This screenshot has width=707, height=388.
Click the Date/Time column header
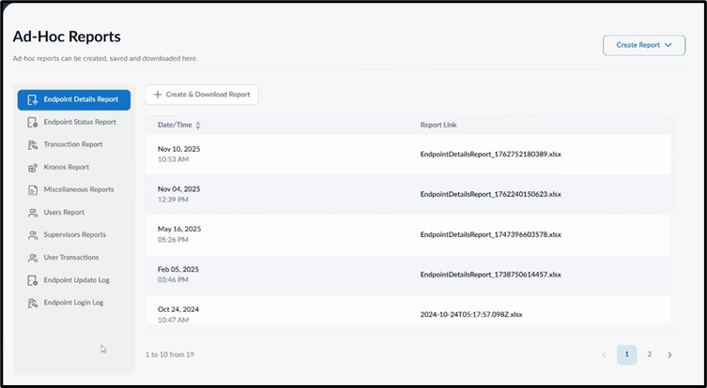(175, 126)
